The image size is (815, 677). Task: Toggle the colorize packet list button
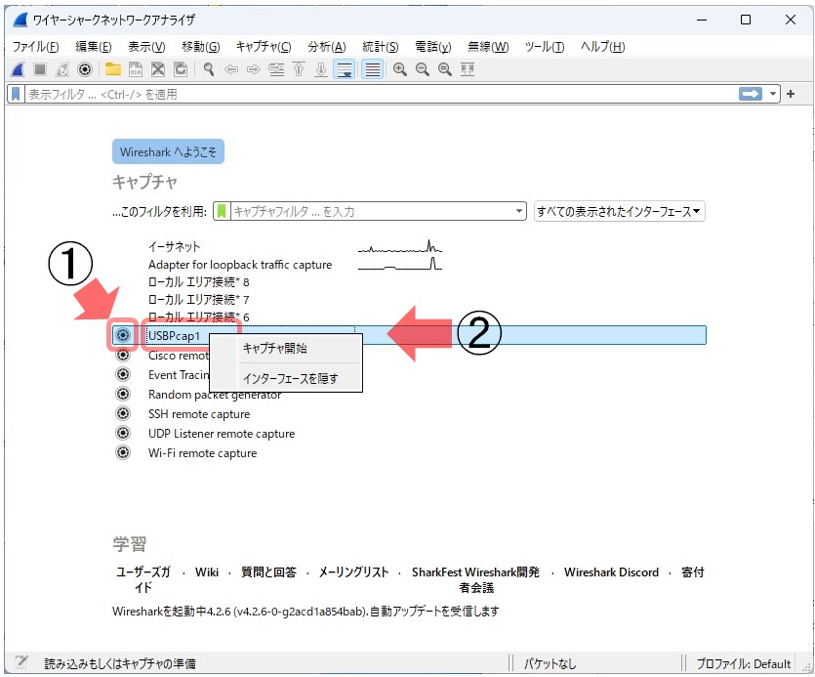(x=372, y=69)
